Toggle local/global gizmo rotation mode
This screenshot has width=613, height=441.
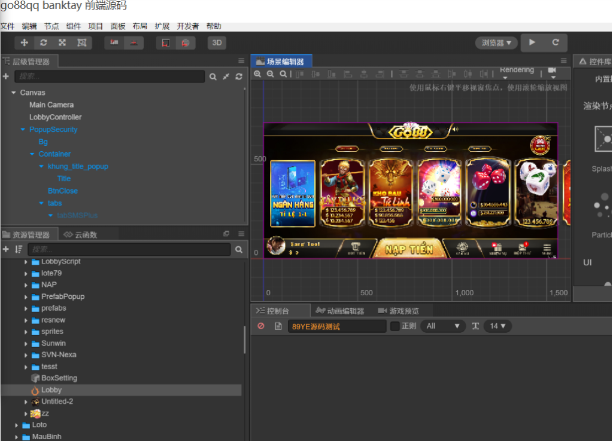[133, 42]
